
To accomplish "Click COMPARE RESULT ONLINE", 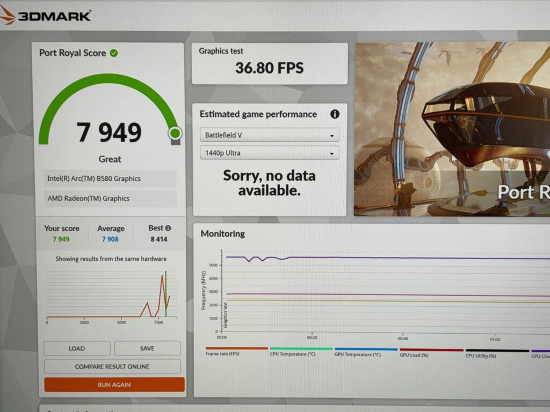I will pos(112,366).
